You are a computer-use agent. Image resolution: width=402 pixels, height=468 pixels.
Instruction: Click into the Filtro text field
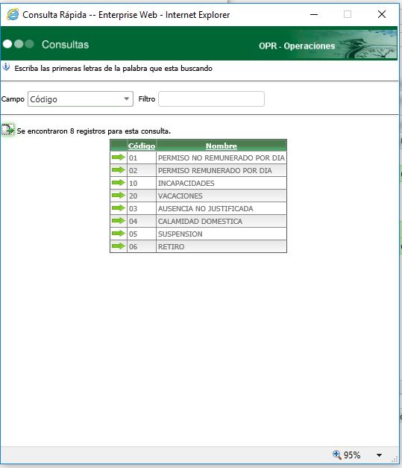pos(211,99)
